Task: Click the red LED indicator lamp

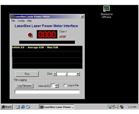Action: point(30,35)
